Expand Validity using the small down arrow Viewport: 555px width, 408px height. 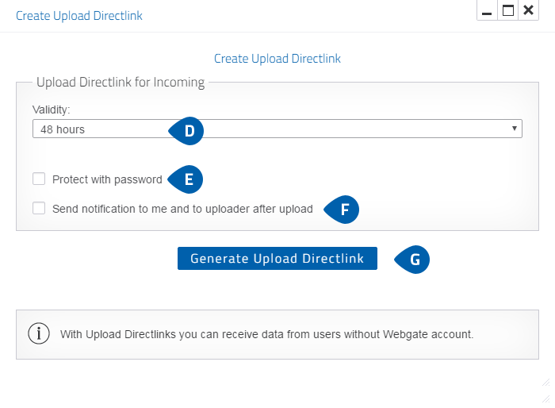(515, 129)
